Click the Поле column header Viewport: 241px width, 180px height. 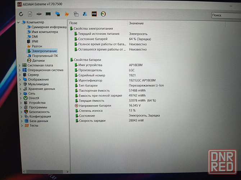tap(74, 23)
